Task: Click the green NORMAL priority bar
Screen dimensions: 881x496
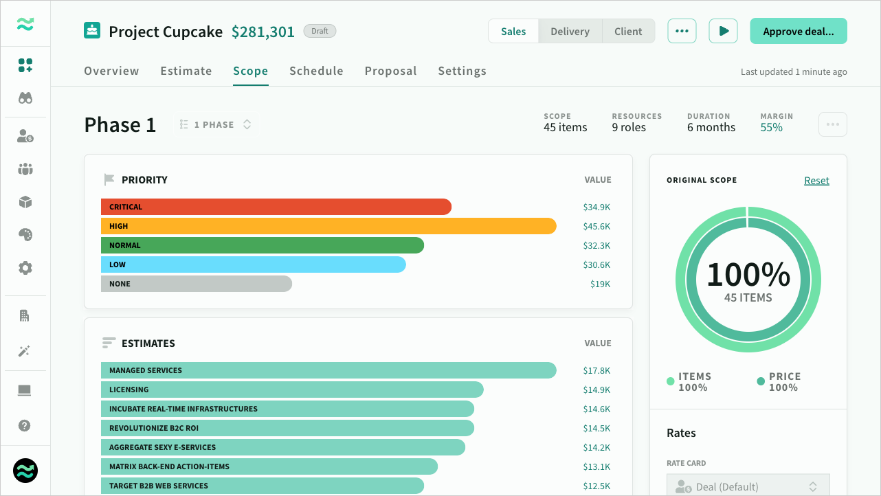Action: click(263, 245)
